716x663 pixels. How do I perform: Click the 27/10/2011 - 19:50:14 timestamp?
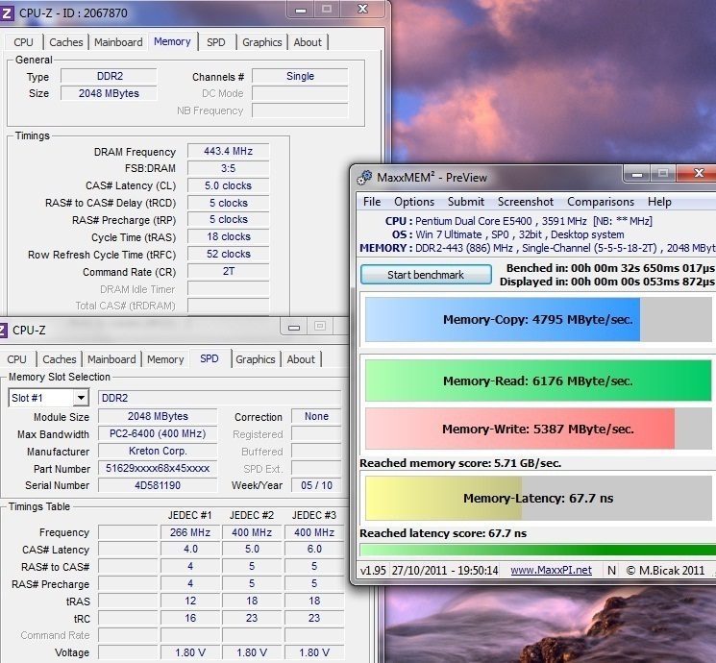pyautogui.click(x=445, y=570)
